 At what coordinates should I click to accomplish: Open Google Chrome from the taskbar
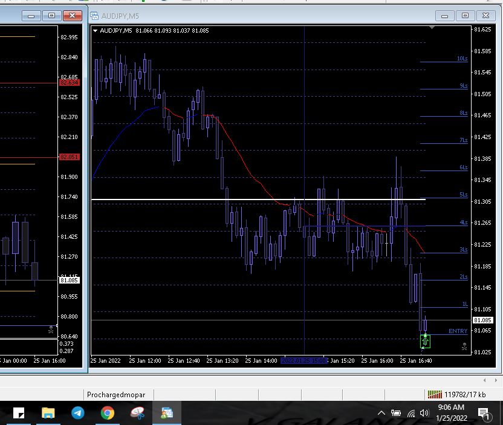[x=107, y=413]
